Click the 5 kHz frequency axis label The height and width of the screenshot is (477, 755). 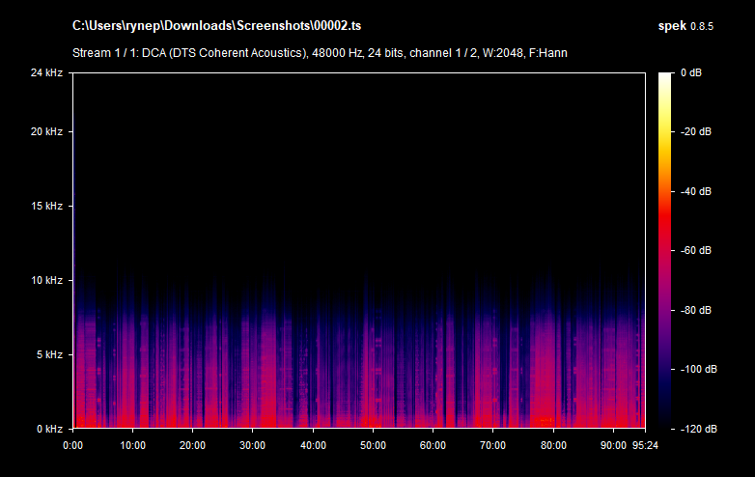(x=48, y=354)
